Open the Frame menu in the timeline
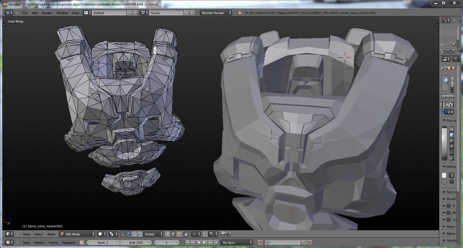Viewport: 463px width, 248px height. (53, 243)
